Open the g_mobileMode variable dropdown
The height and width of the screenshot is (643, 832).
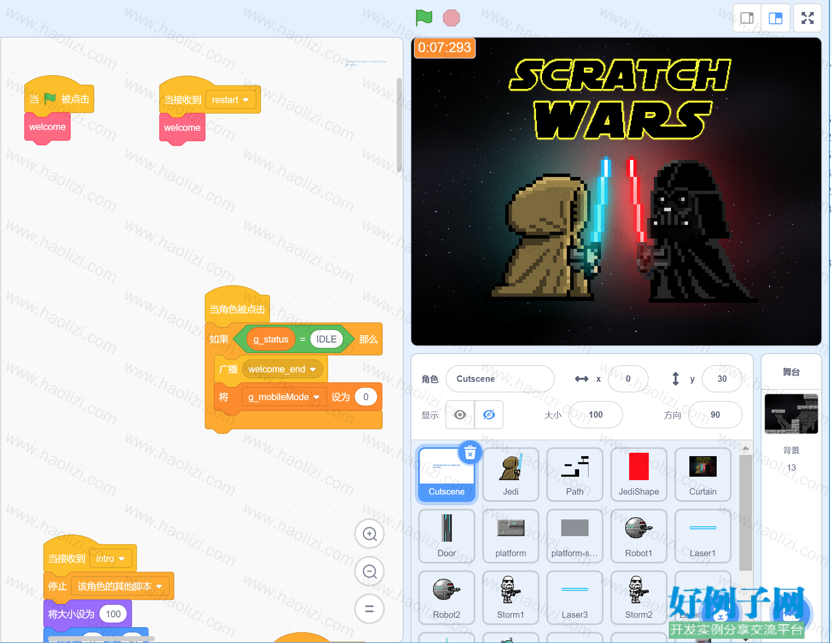click(x=284, y=397)
